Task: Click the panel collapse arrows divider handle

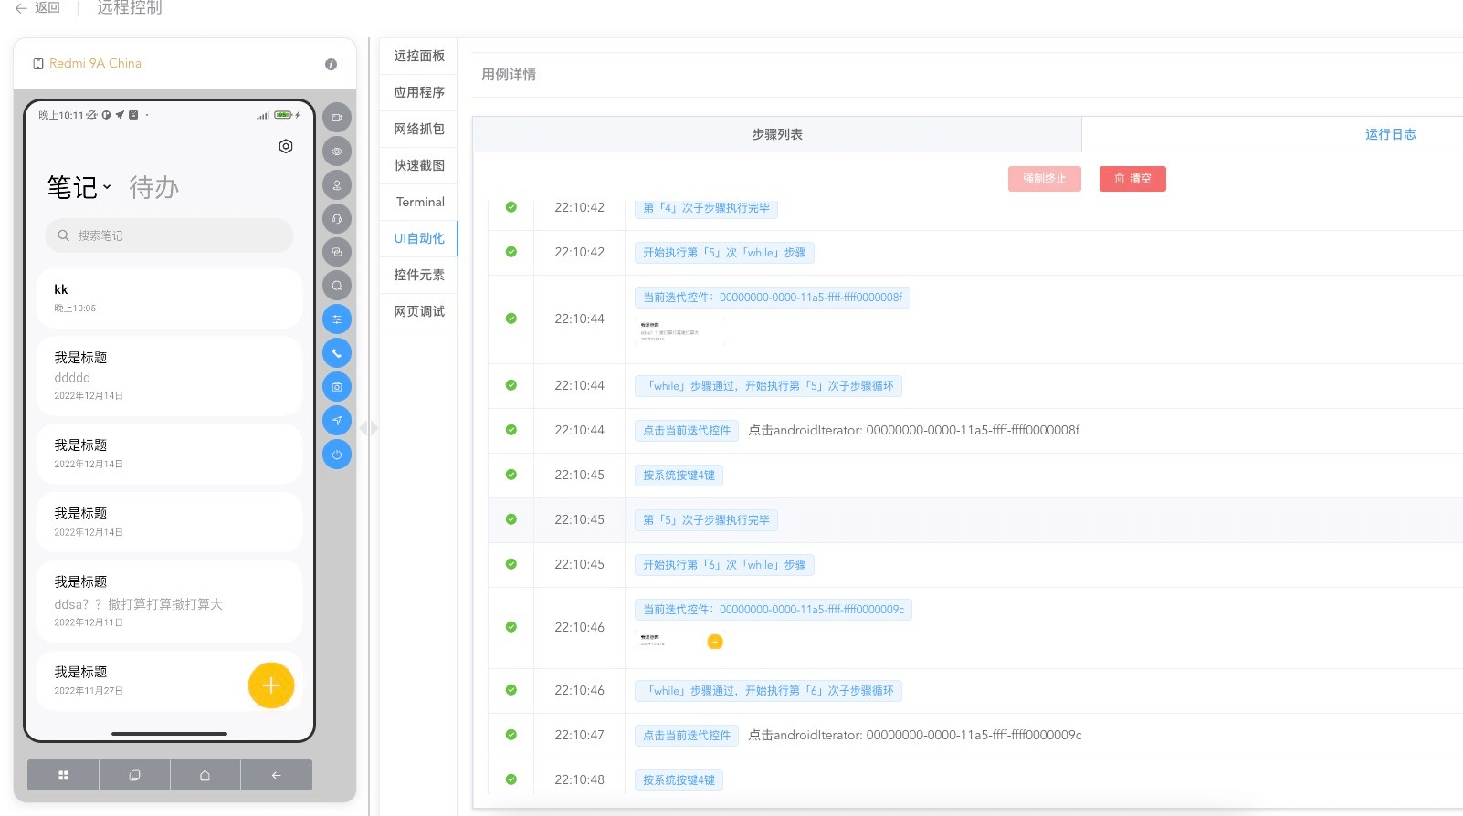Action: (x=369, y=428)
